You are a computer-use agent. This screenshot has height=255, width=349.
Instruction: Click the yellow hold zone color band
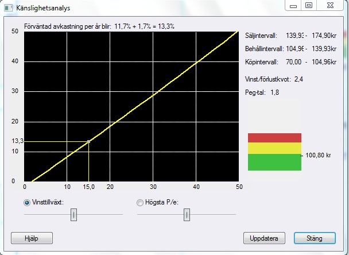(274, 148)
